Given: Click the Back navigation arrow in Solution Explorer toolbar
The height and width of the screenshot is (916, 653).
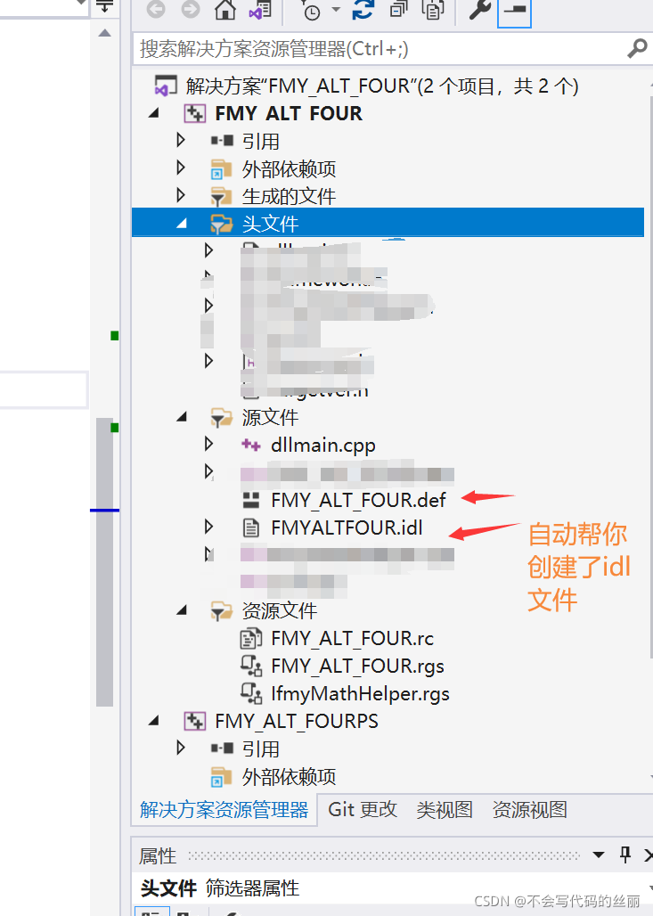Looking at the screenshot, I should click(156, 10).
